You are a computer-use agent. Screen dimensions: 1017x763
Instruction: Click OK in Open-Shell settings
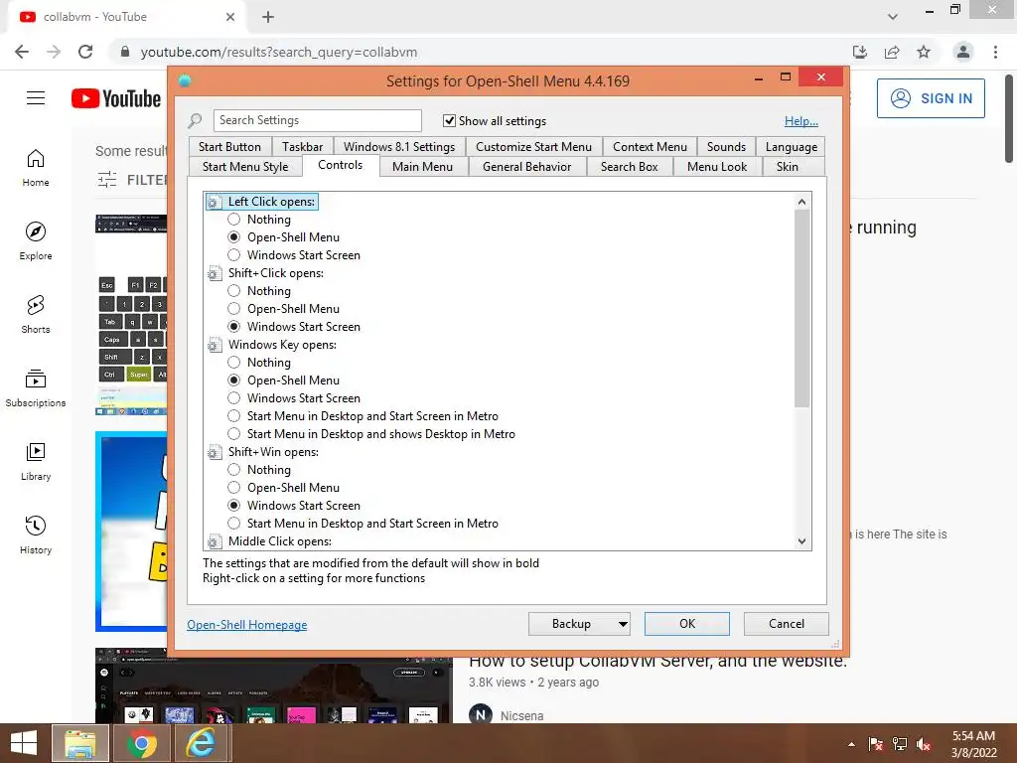point(687,624)
